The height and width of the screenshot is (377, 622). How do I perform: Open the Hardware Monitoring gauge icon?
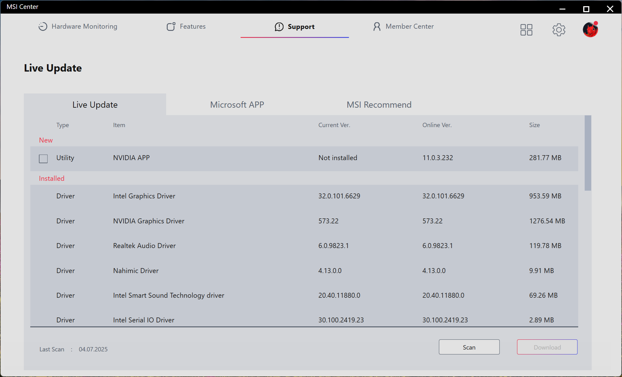[x=43, y=27]
